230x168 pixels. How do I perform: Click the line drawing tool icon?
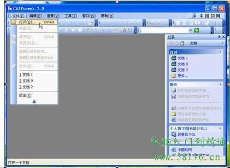click(x=61, y=30)
